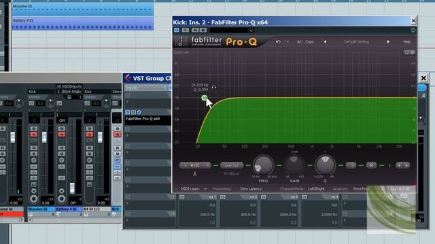The width and height of the screenshot is (435, 244).
Task: Split band with scissors icon
Action: click(195, 174)
